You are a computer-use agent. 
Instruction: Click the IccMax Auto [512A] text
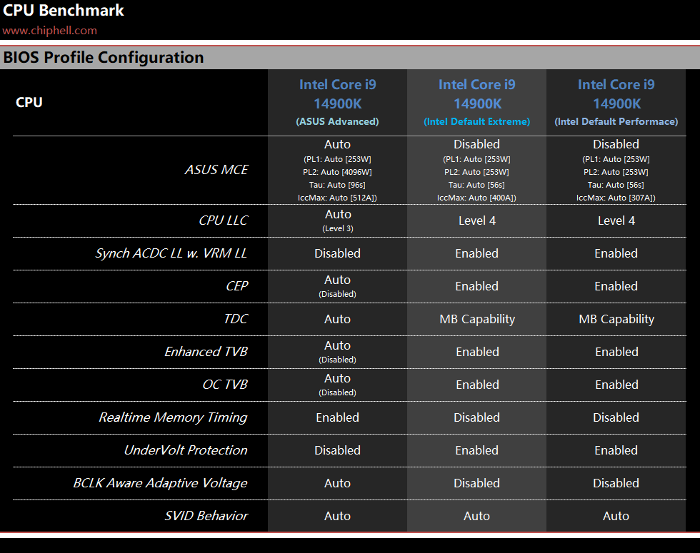(337, 198)
